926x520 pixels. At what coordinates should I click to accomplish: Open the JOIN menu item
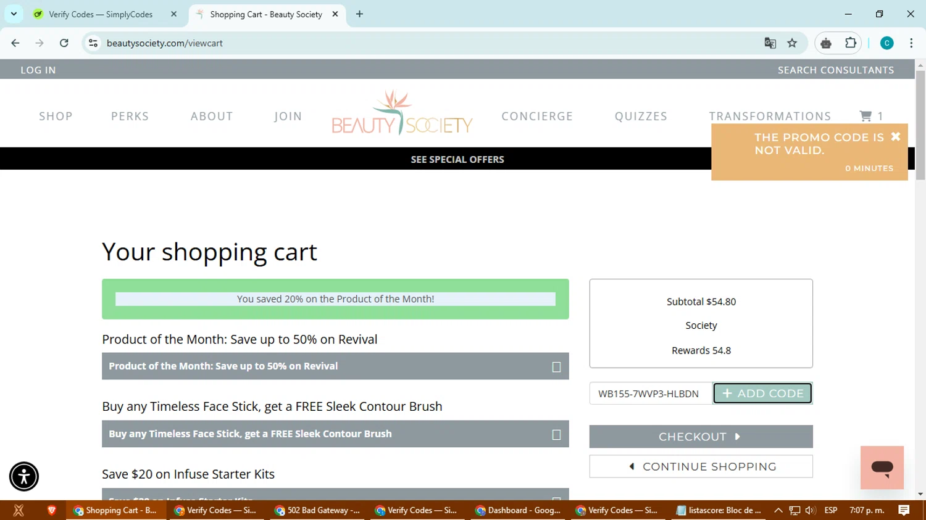288,116
